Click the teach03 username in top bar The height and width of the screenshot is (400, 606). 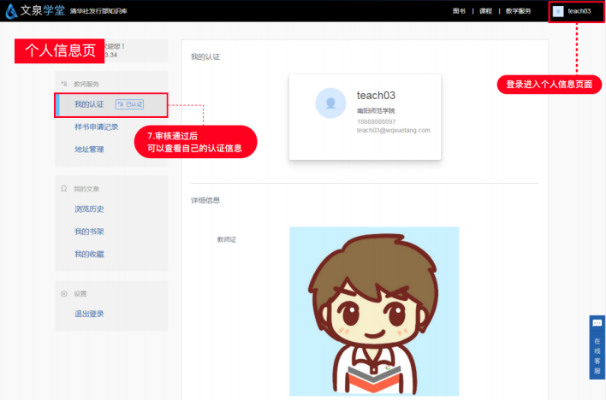pos(579,11)
